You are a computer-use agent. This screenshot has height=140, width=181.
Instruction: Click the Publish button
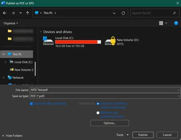pos(143,135)
